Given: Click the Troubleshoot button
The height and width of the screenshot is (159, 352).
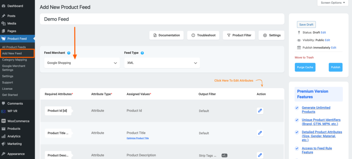Looking at the screenshot, I should click(x=203, y=35).
